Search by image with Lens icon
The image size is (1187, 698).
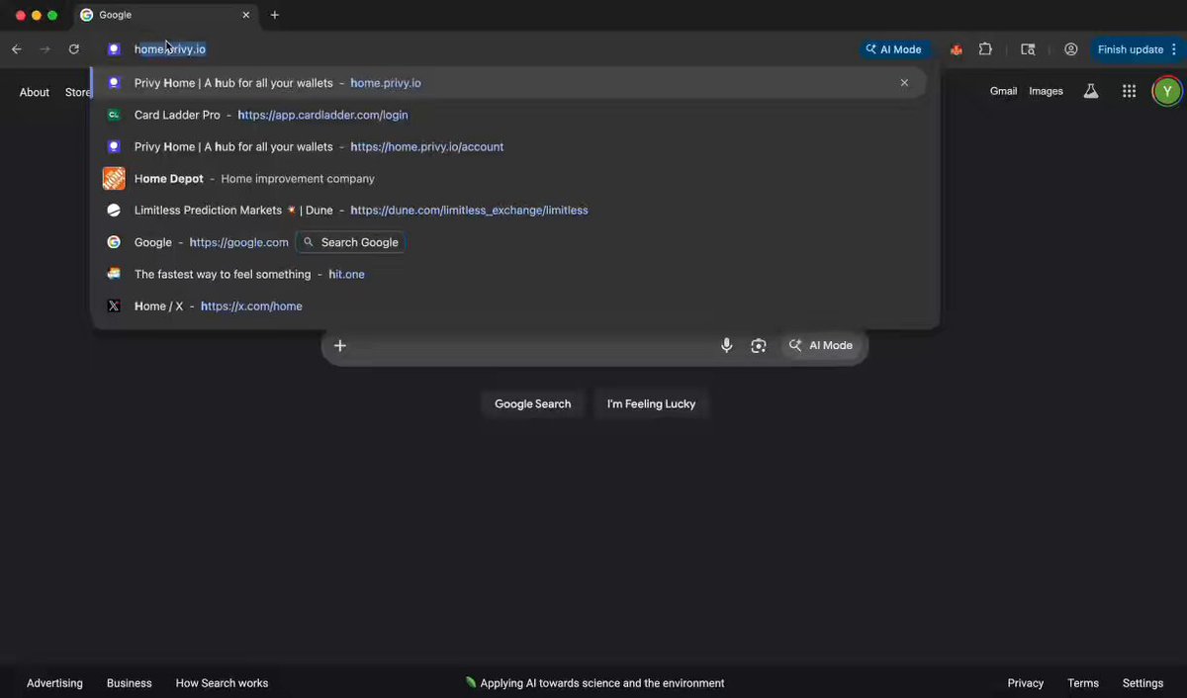tap(759, 345)
